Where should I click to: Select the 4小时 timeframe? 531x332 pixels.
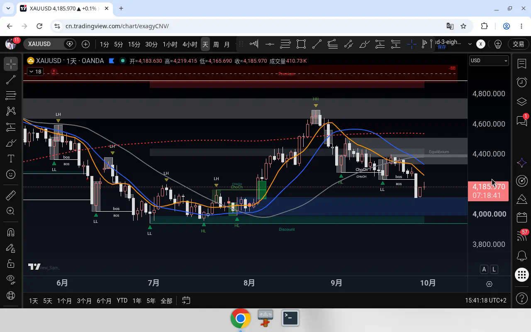pyautogui.click(x=190, y=44)
